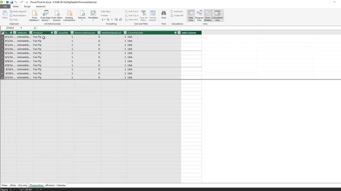
Task: Click the Copy command in Clipboard
Action: (14, 20)
